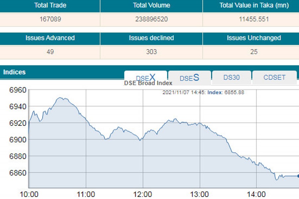Viewport: 299px width, 199px height.
Task: Click the Indices section heading
Action: coord(14,72)
